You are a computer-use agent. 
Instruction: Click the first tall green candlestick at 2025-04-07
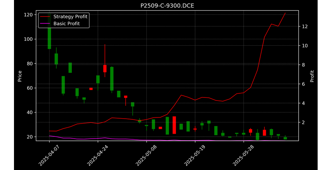coord(49,32)
